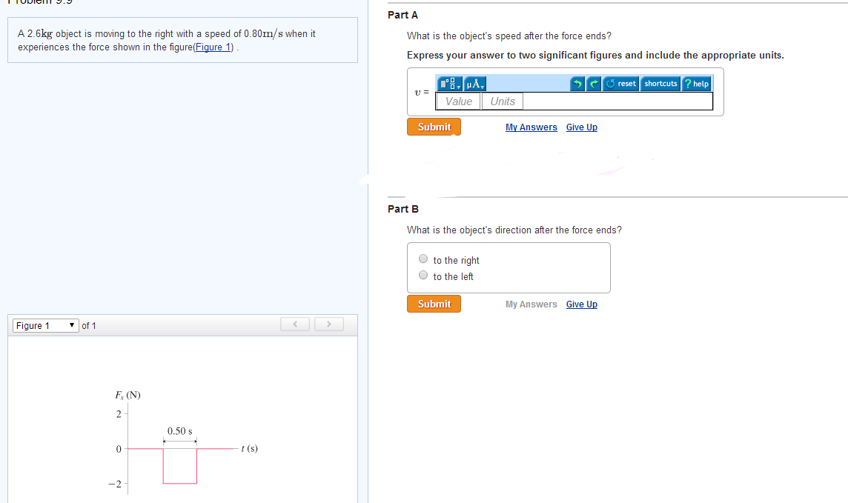Viewport: 848px width, 503px height.
Task: Open the equation templates icon
Action: click(448, 83)
